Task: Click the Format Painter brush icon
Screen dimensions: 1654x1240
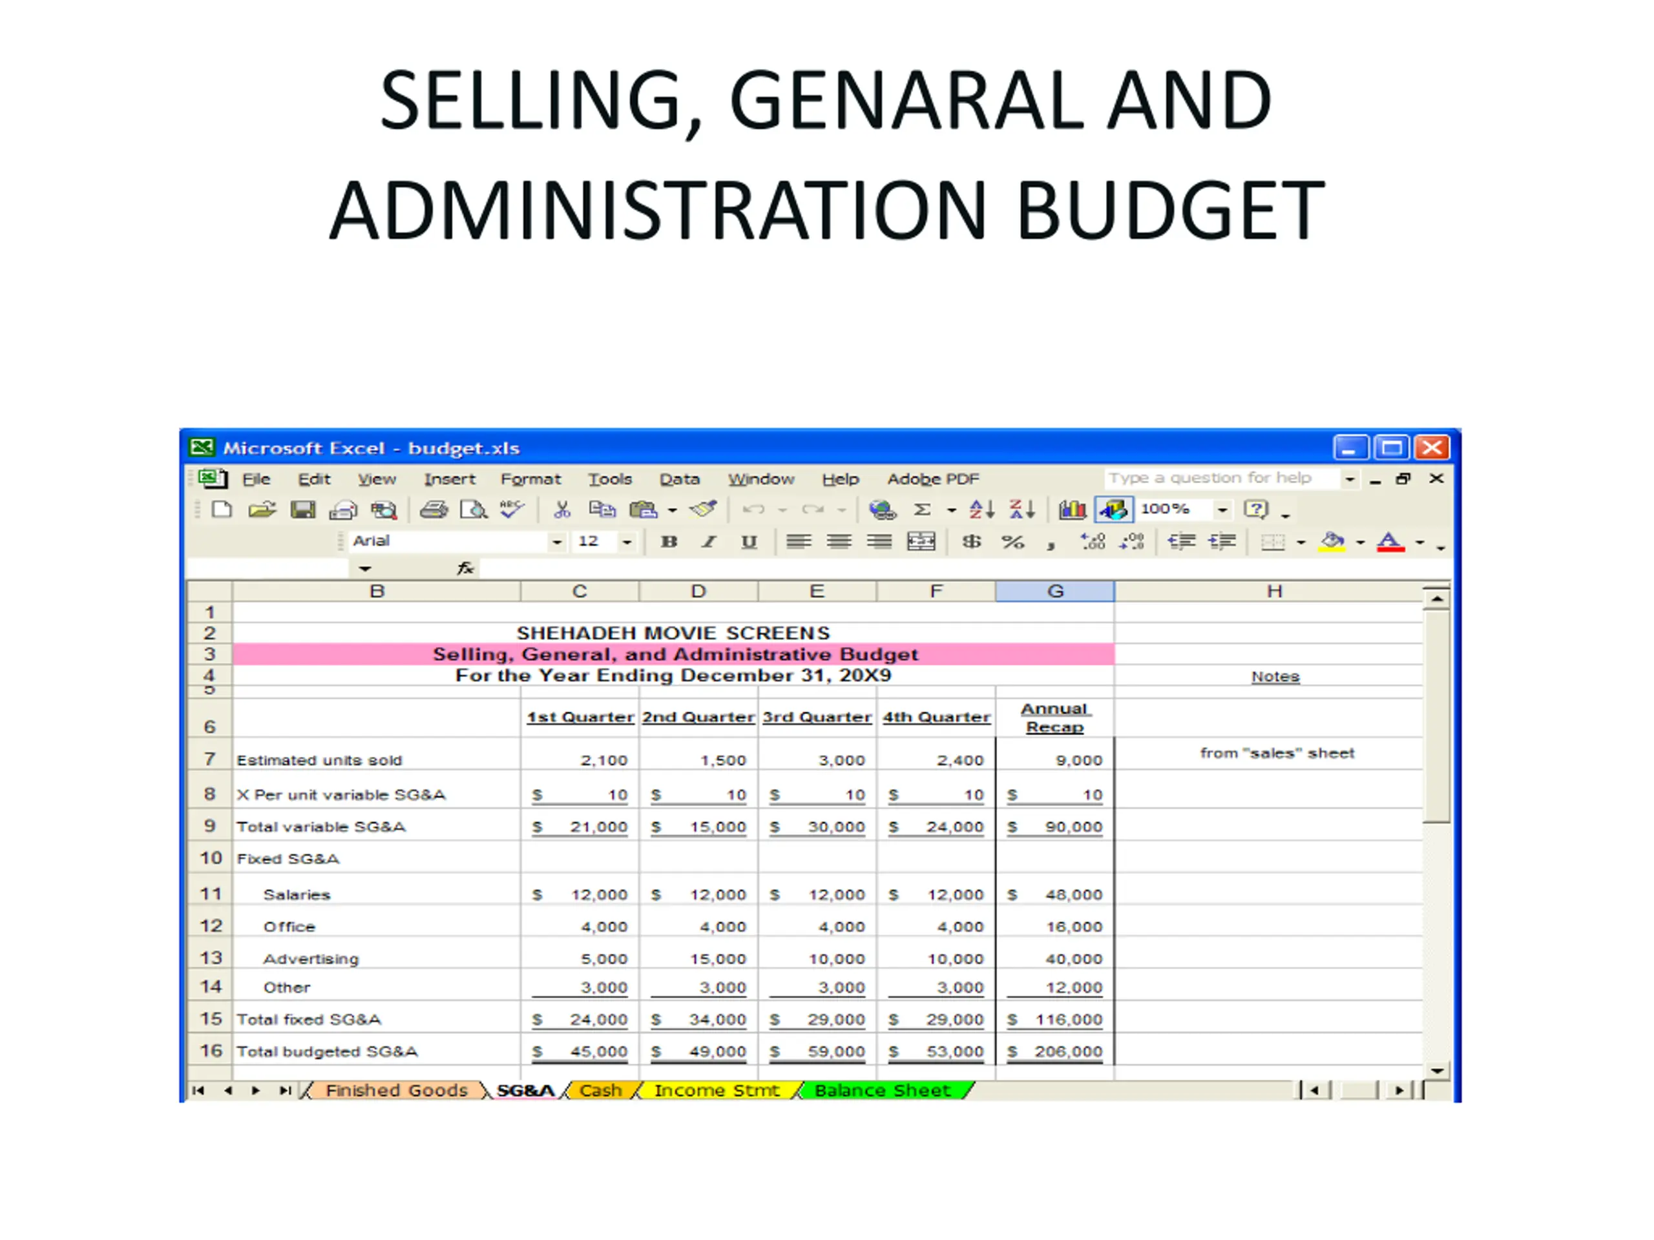Action: 703,510
